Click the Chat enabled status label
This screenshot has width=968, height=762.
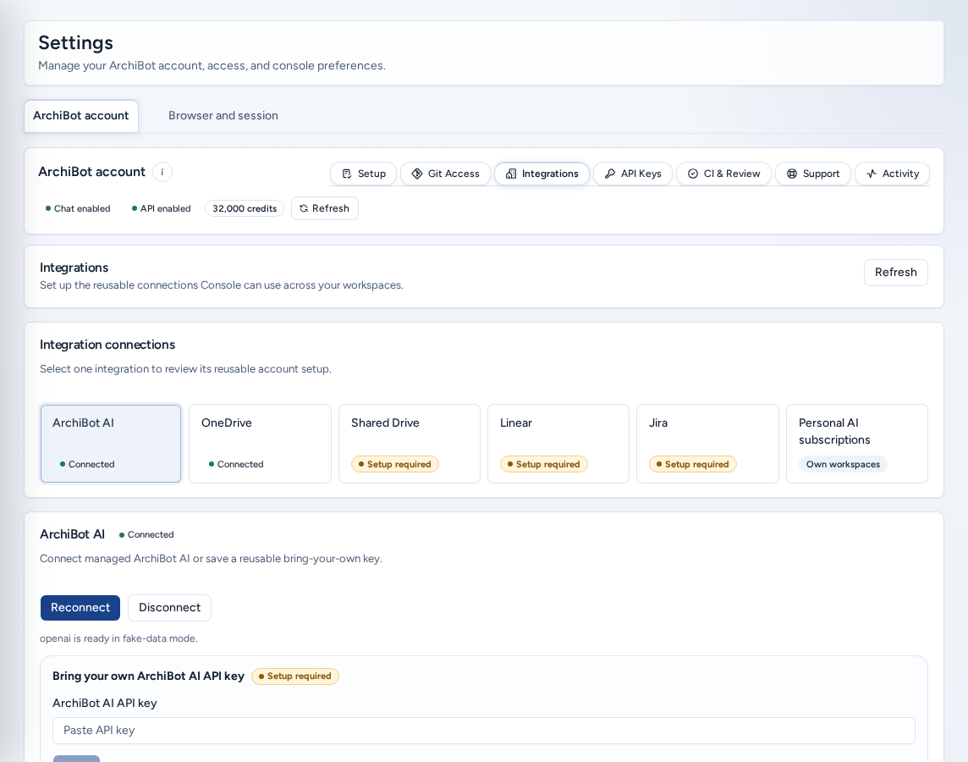[x=78, y=208]
